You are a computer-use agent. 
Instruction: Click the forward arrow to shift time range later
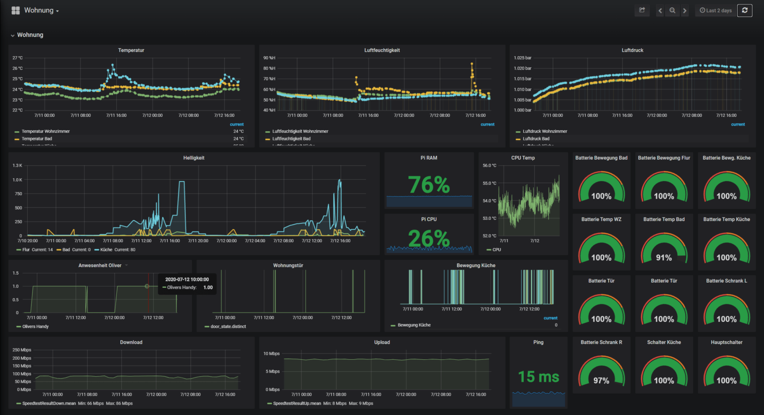click(684, 10)
